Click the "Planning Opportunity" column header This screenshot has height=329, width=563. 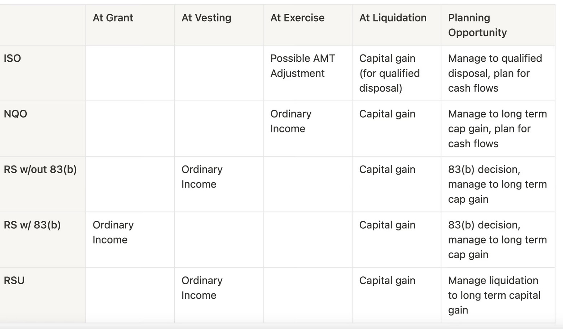pos(477,25)
